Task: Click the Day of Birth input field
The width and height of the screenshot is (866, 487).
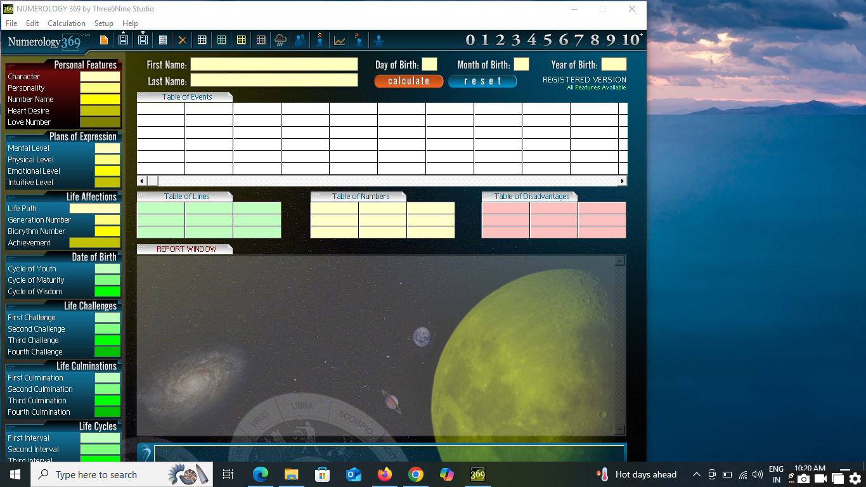Action: (x=429, y=63)
